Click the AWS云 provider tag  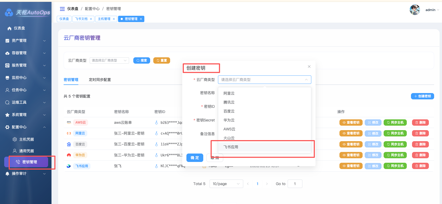(x=80, y=123)
